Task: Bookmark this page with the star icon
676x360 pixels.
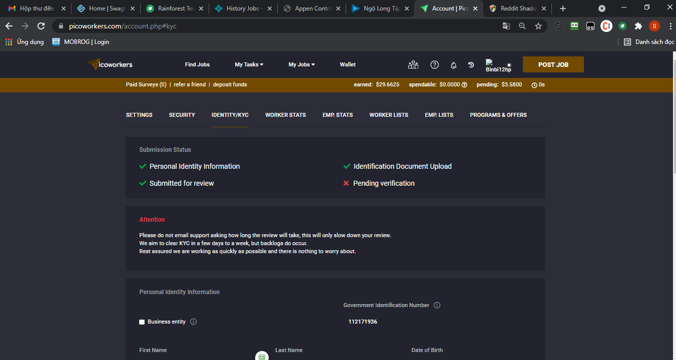Action: coord(538,26)
